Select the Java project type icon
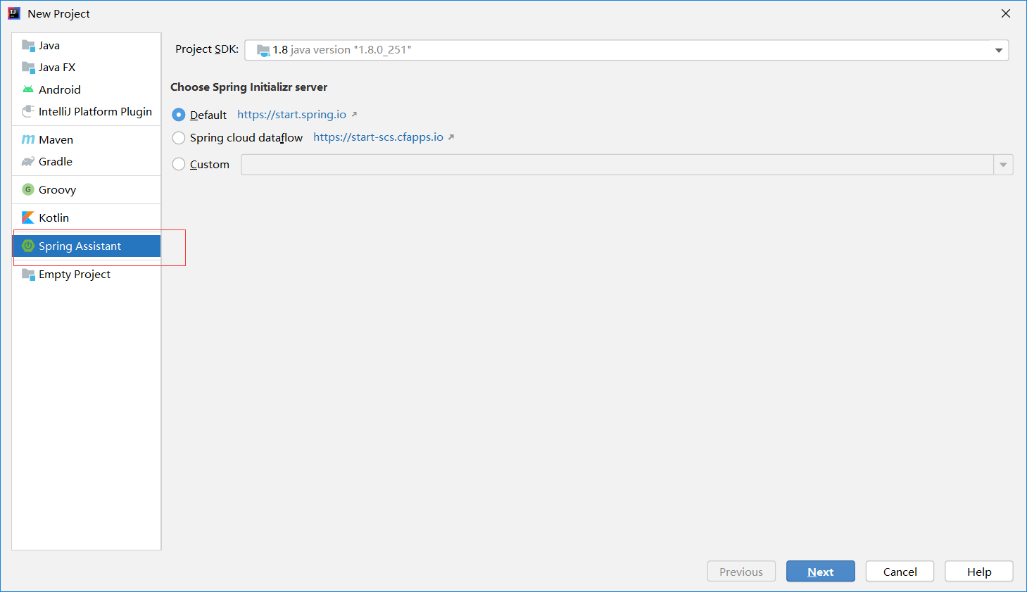Viewport: 1027px width, 592px height. (x=28, y=46)
